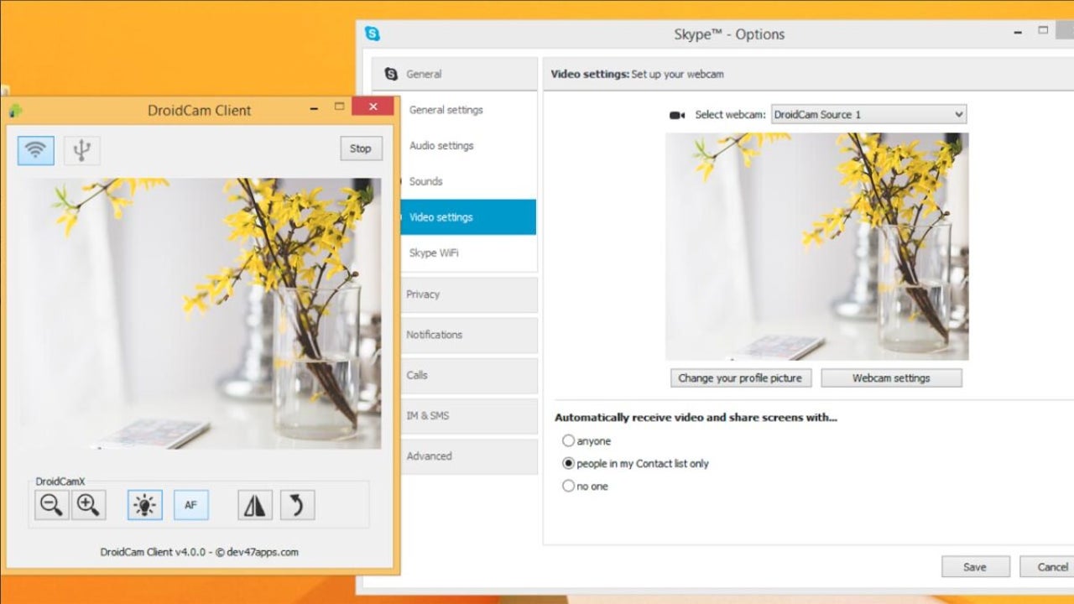Click the Webcam settings button
The image size is (1074, 604).
(891, 378)
